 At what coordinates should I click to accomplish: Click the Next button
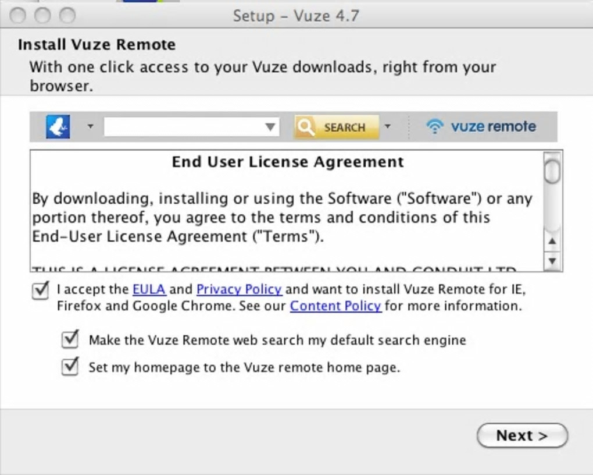(521, 435)
